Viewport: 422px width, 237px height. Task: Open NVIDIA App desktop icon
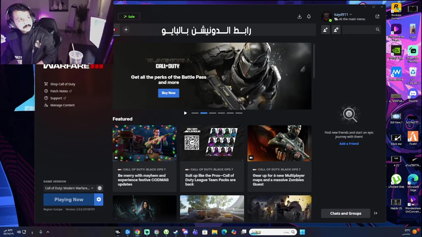(396, 53)
